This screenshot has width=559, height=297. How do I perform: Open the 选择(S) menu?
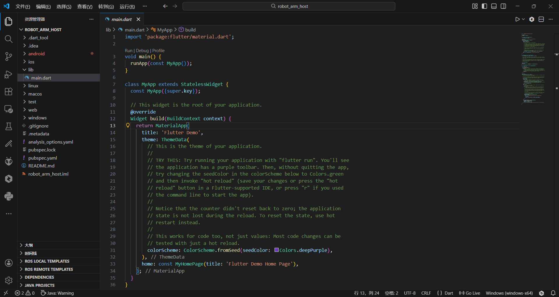pos(64,6)
